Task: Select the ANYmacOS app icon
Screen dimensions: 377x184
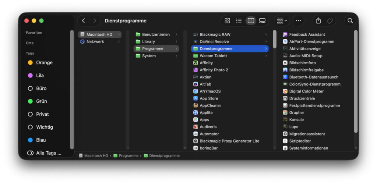Action: point(195,91)
